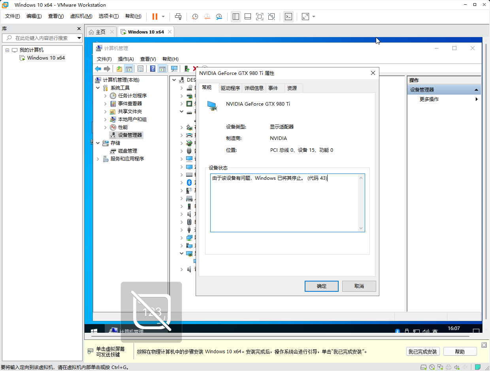Dismiss the yellow install notification bar

[x=484, y=345]
